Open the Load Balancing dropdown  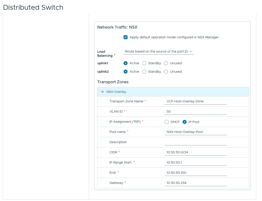click(158, 51)
